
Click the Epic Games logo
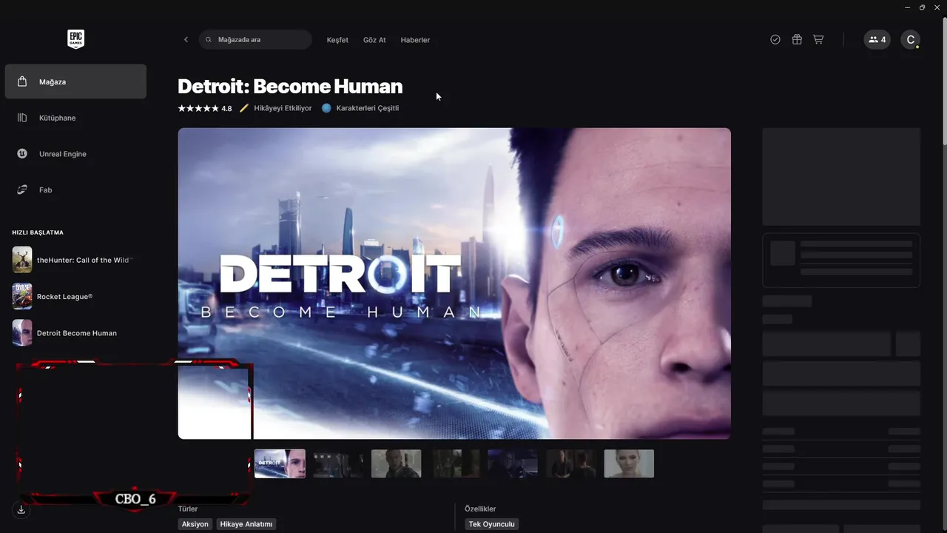click(75, 39)
